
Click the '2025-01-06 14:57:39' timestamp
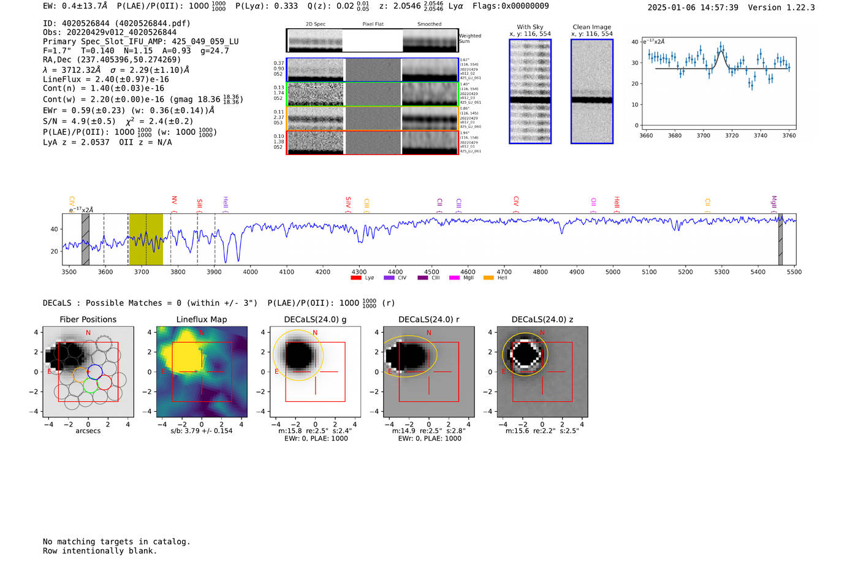pos(693,8)
